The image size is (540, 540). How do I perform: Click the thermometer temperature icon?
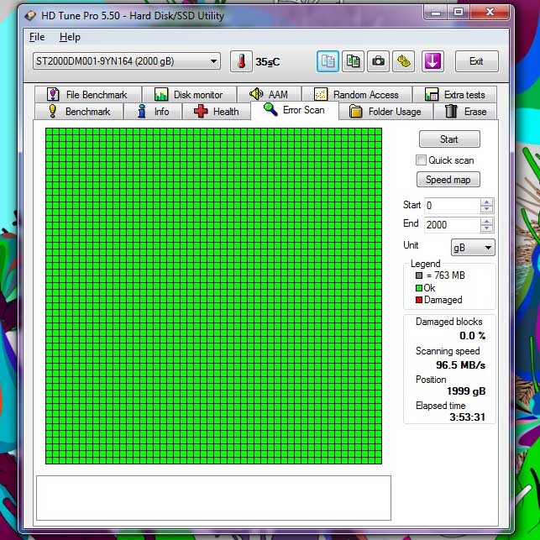coord(241,61)
